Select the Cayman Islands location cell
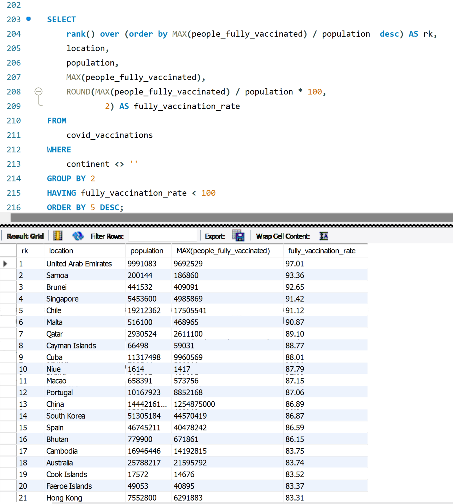The image size is (453, 504). point(71,346)
